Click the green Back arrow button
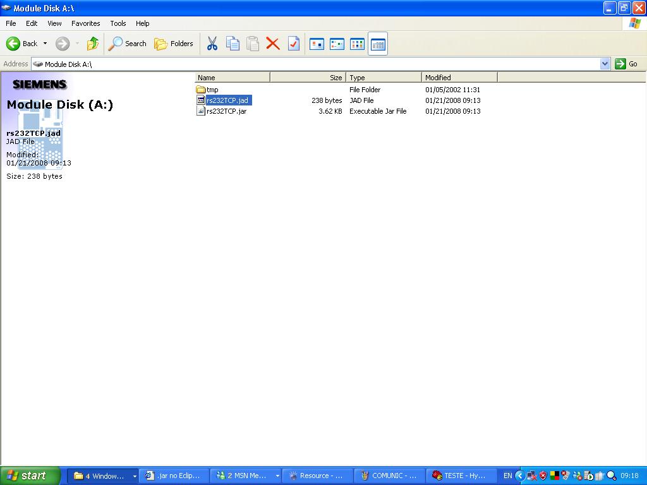Image resolution: width=647 pixels, height=485 pixels. (13, 44)
